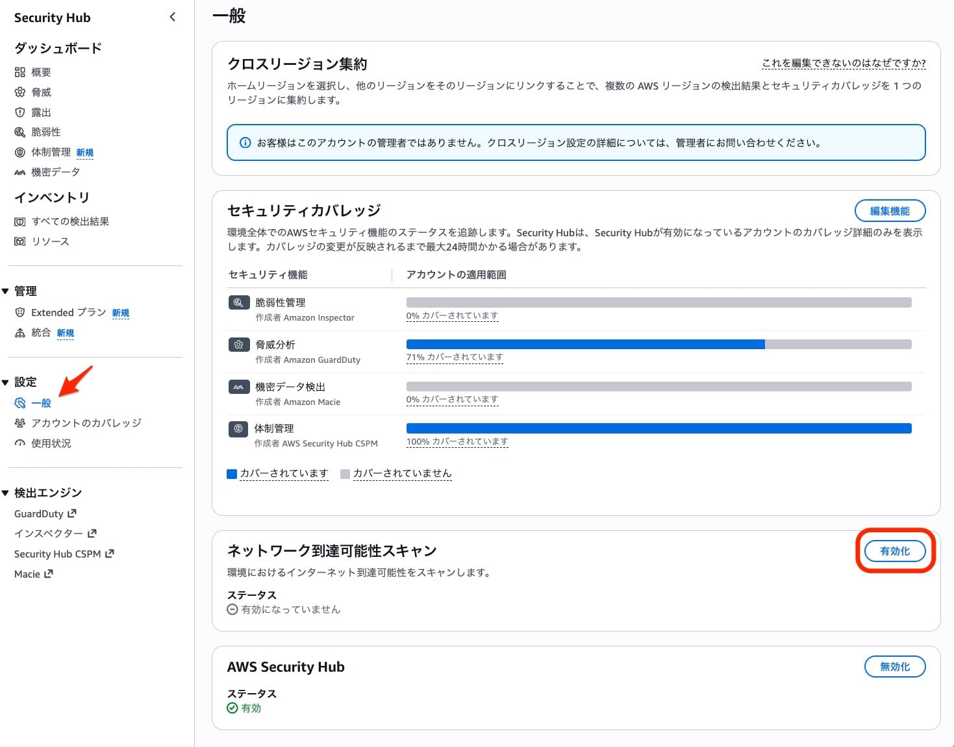
Task: Click the 新規 badge next to 統合
Action: [x=66, y=333]
